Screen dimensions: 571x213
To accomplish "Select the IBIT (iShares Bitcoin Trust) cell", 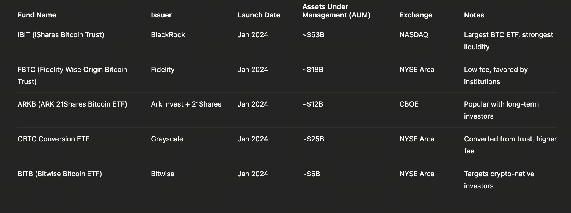I will [x=61, y=35].
